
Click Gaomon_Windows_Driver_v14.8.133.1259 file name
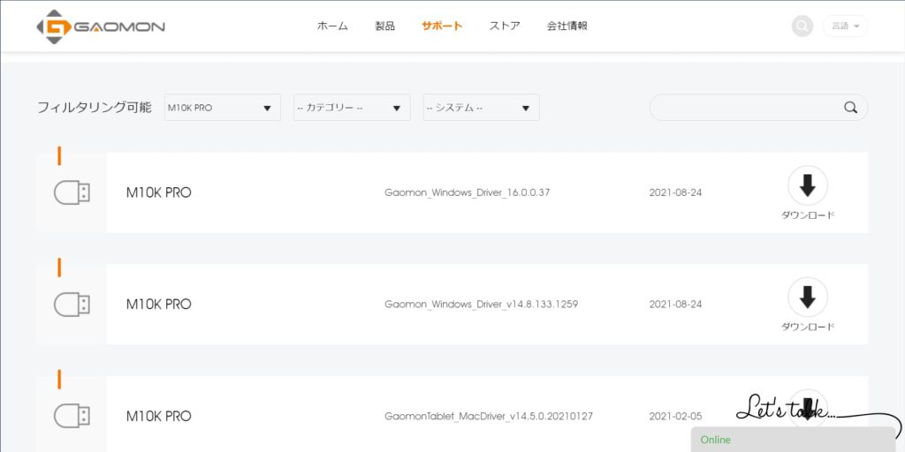[482, 305]
